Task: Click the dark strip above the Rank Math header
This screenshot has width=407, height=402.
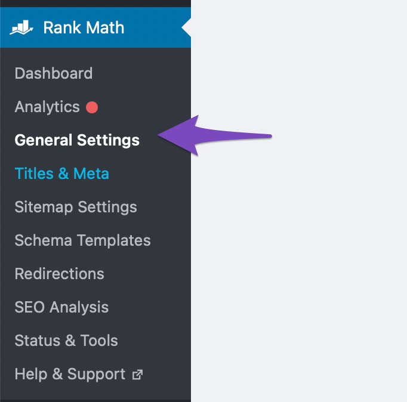Action: (x=95, y=3)
